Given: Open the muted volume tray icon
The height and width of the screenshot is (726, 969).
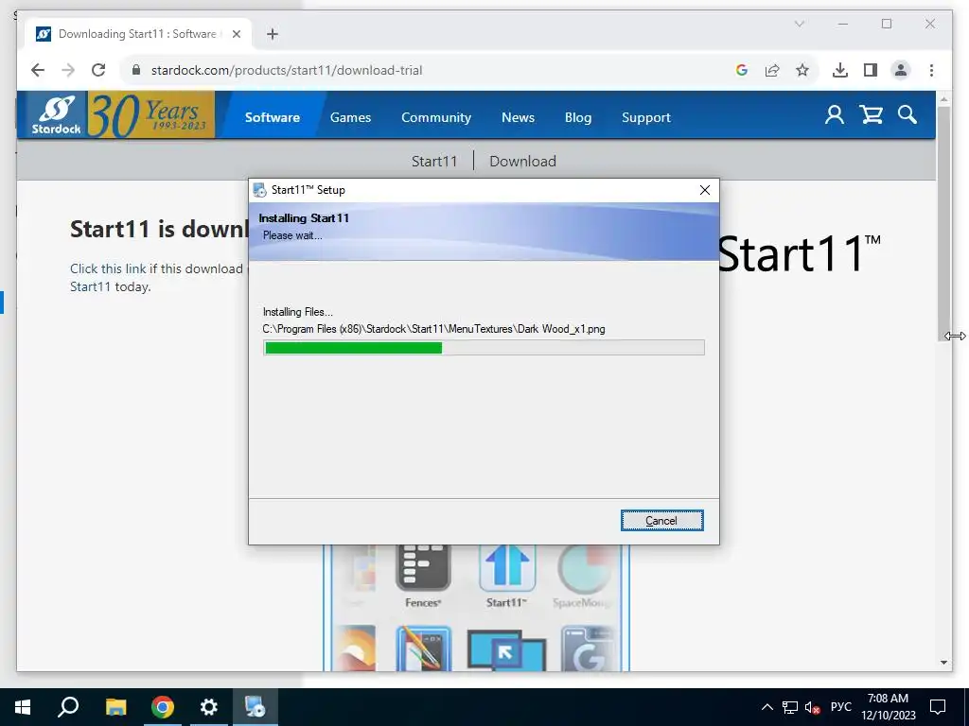Looking at the screenshot, I should coord(813,707).
